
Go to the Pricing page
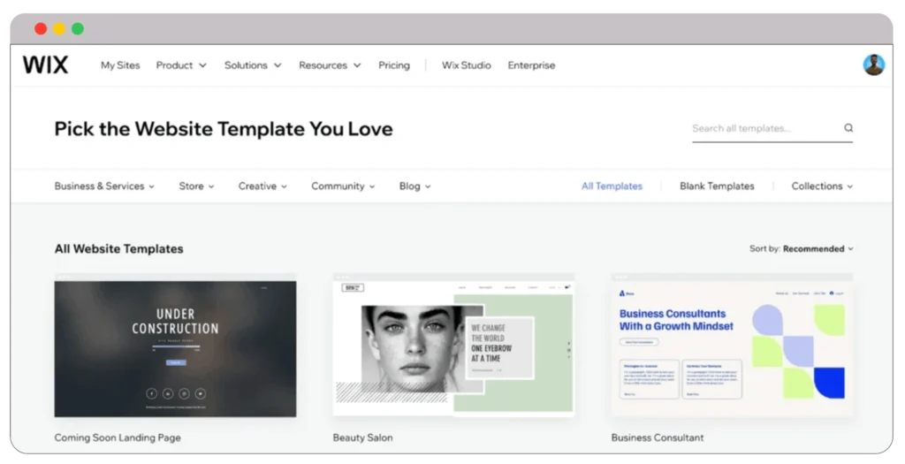394,65
